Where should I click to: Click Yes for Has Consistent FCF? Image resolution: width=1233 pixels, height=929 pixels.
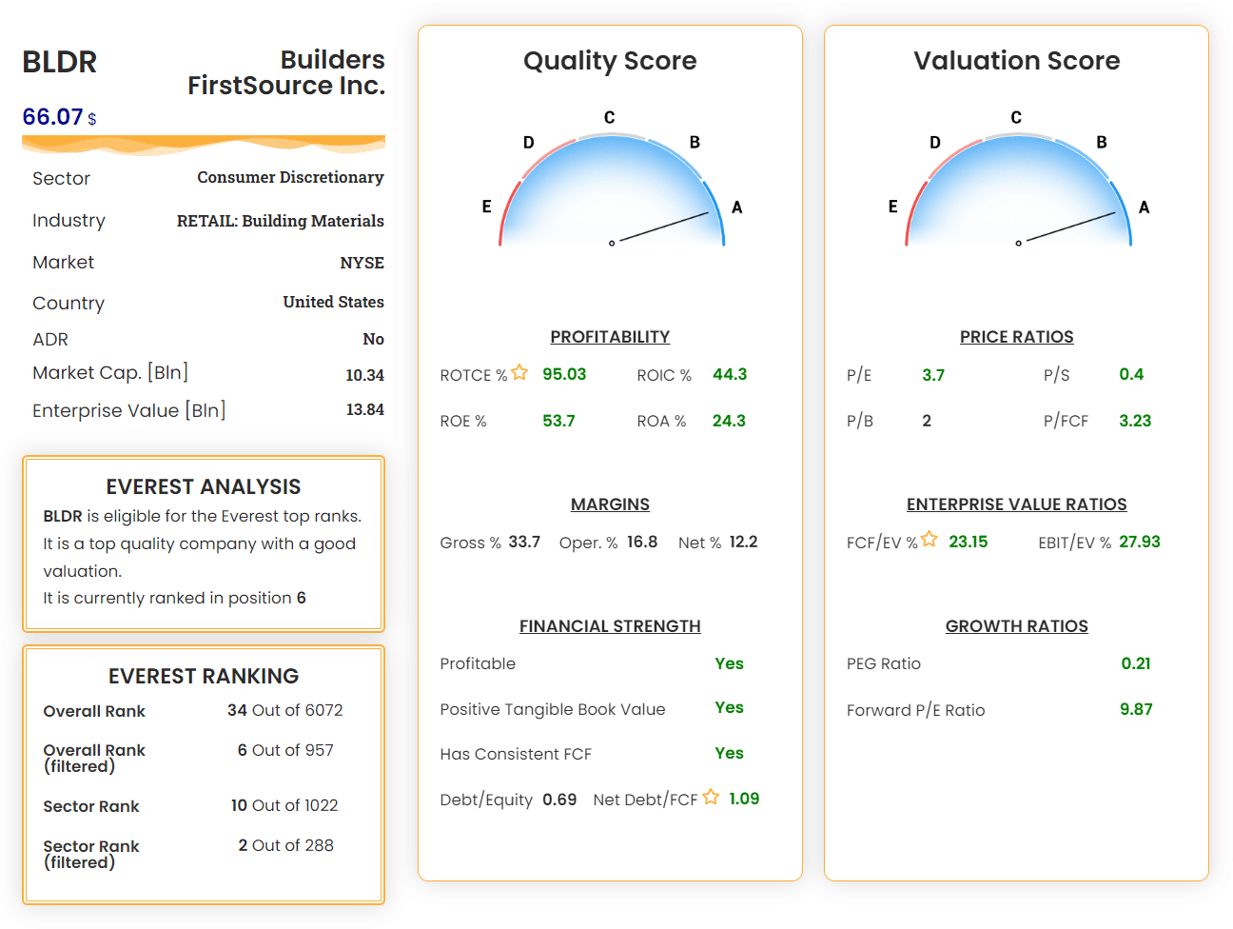tap(730, 753)
